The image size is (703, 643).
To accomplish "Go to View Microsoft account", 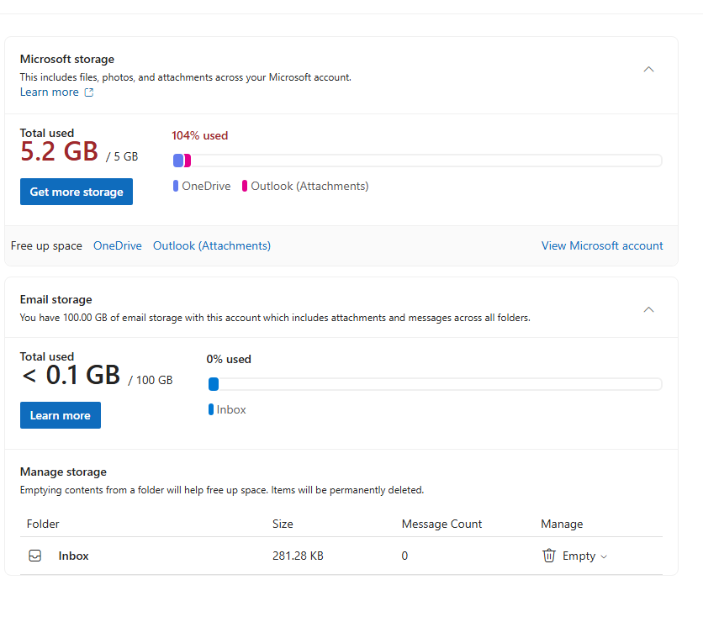I will pos(602,246).
